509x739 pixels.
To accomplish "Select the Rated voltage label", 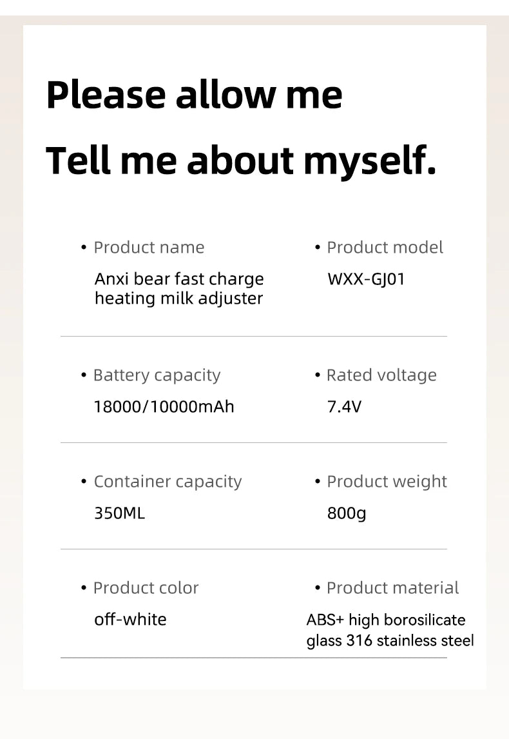I will [x=381, y=375].
